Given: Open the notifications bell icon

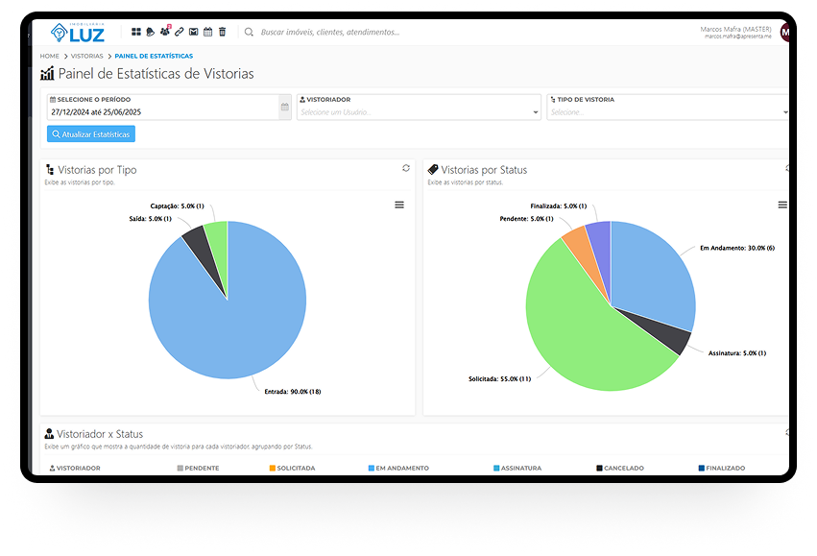Looking at the screenshot, I should [x=151, y=32].
